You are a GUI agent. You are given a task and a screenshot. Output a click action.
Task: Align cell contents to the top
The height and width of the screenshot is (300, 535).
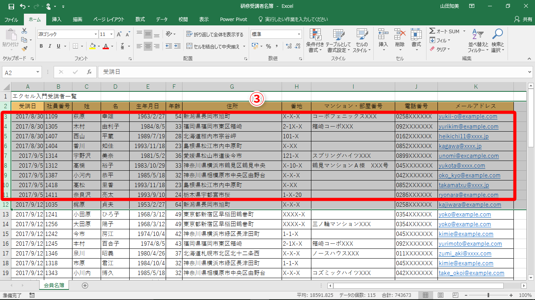click(x=139, y=34)
